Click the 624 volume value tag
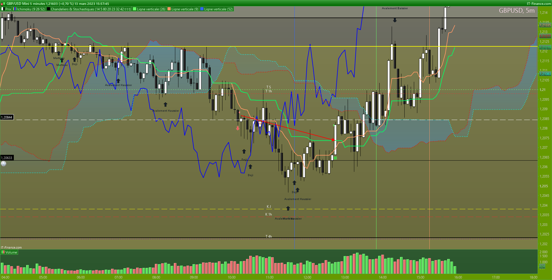 point(542,266)
